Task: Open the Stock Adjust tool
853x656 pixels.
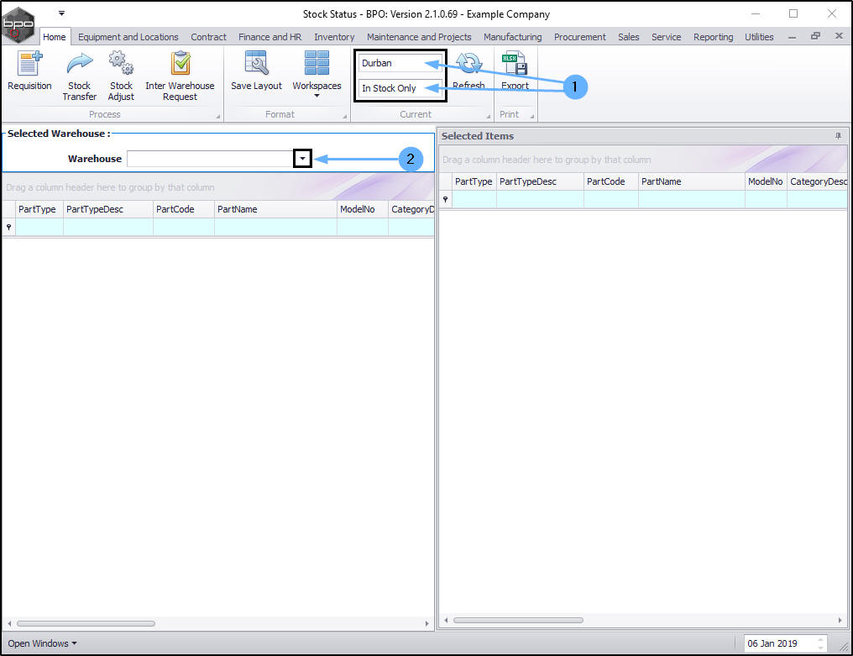Action: coord(121,76)
